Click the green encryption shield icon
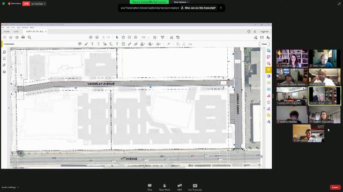Screen dimensions: 343x192 pyautogui.click(x=4, y=4)
